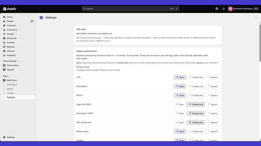Click the Multi Sync app icon in sidebar
Viewport: 261px width, 146px height.
pos(4,80)
